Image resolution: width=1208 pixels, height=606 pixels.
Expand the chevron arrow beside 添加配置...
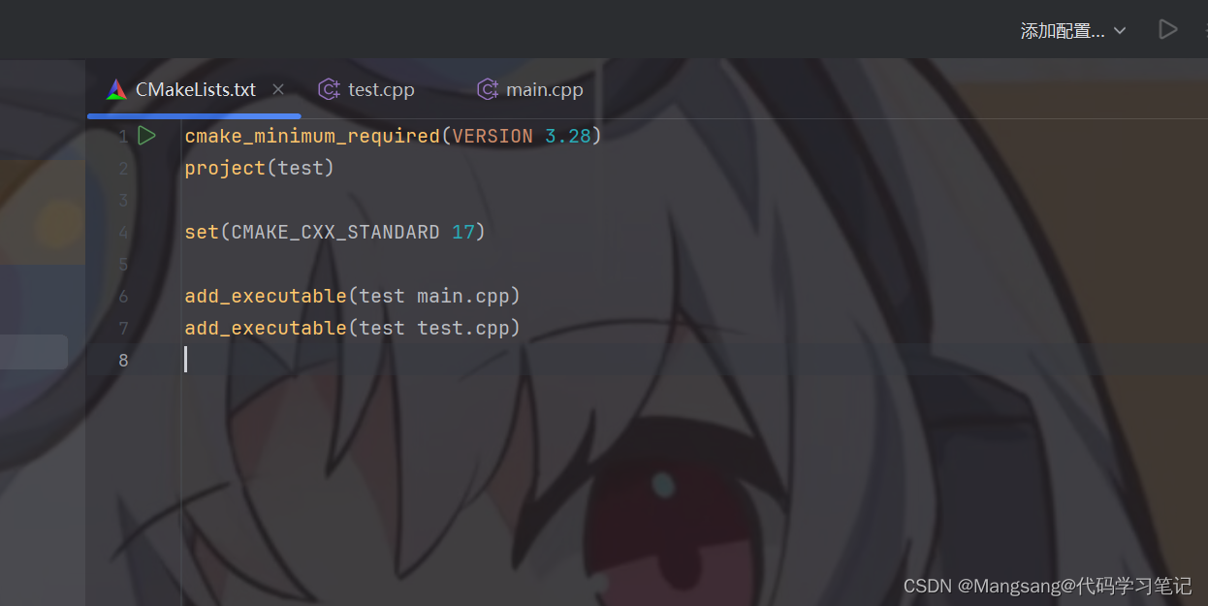(x=1120, y=31)
